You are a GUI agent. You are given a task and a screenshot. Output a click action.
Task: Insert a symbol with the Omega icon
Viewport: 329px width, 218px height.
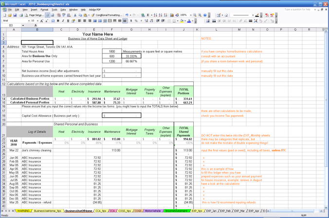[53, 21]
